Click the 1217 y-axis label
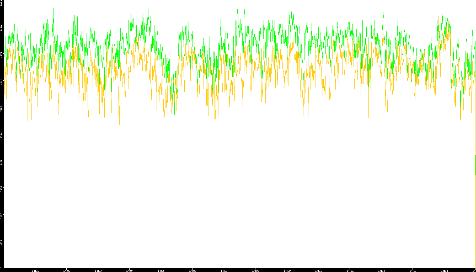The width and height of the screenshot is (476, 272). (x=2, y=216)
